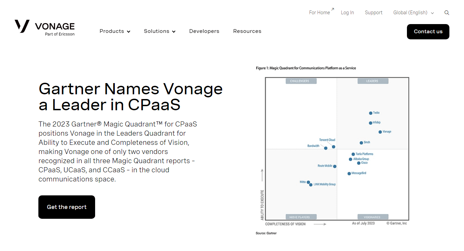Click the Mitto dot among Niche Players

point(308,182)
